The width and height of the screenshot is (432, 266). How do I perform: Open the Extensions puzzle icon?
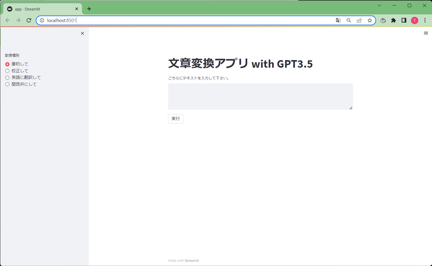[393, 20]
